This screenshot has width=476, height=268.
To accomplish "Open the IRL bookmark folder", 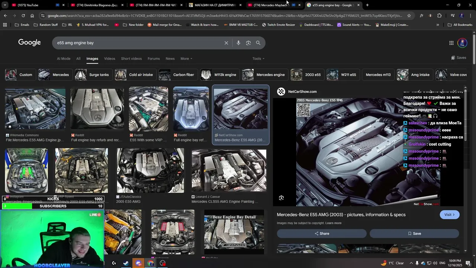I will pos(67,25).
